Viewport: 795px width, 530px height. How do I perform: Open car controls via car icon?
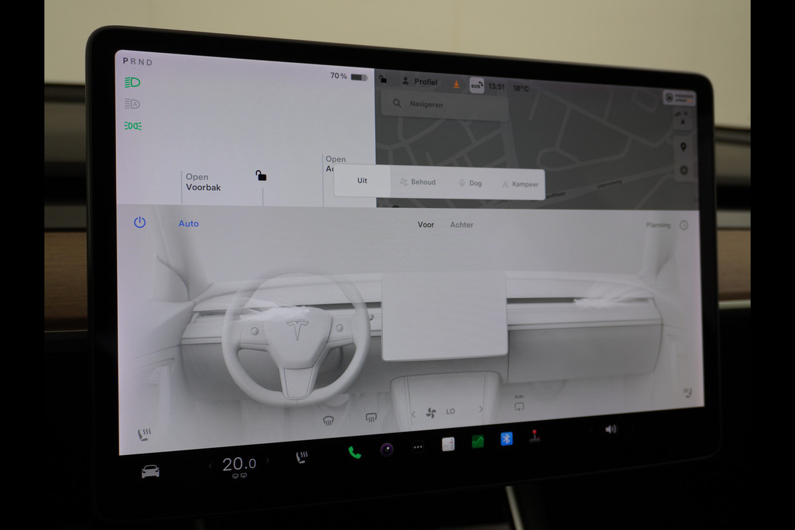tap(150, 472)
